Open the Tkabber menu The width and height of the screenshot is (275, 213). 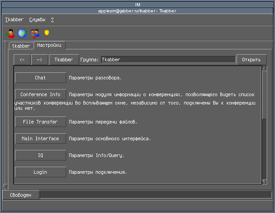pos(13,20)
